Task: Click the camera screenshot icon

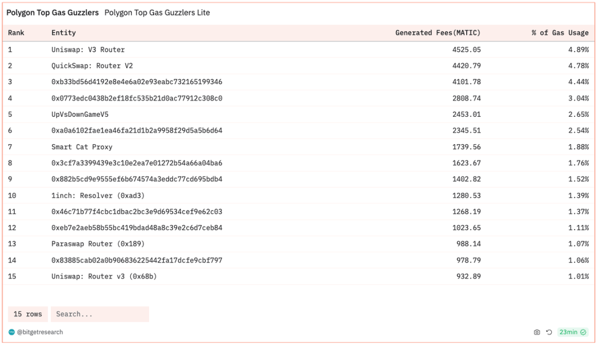Action: (537, 332)
